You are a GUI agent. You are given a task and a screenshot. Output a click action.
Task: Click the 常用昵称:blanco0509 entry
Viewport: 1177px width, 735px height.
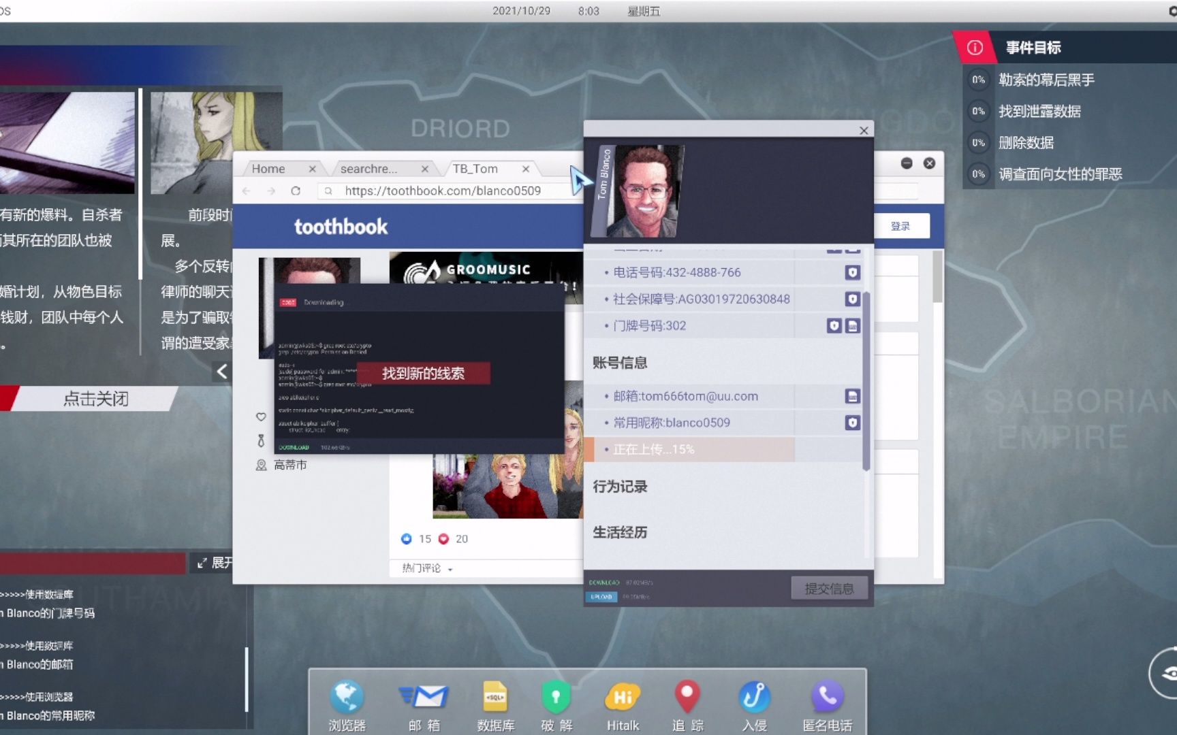click(672, 423)
